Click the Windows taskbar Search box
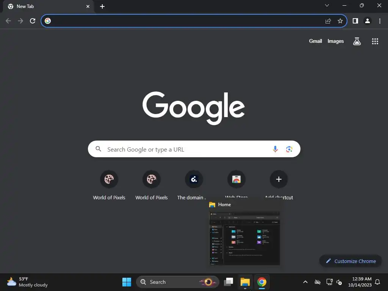The height and width of the screenshot is (291, 388). tap(178, 282)
